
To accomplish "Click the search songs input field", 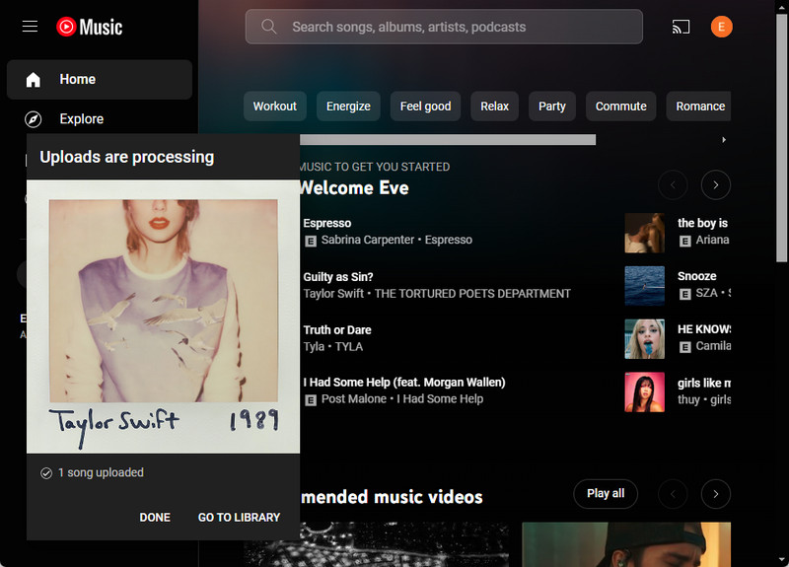I will (x=444, y=27).
